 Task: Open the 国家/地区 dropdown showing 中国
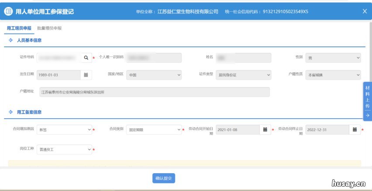(154, 75)
